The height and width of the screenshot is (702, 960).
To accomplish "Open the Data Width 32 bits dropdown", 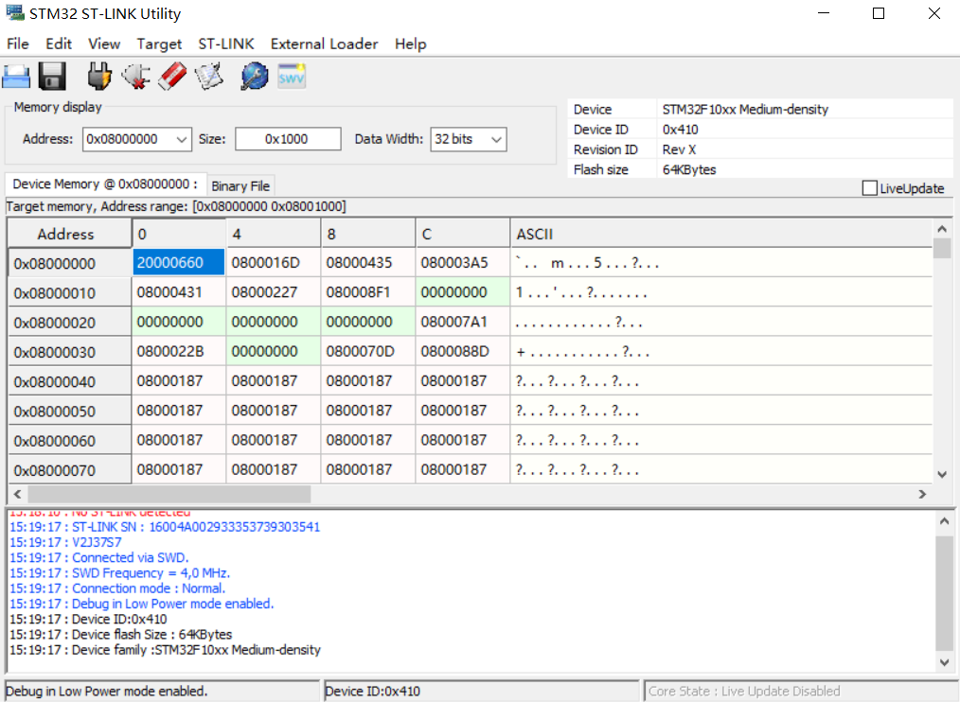I will pyautogui.click(x=469, y=139).
